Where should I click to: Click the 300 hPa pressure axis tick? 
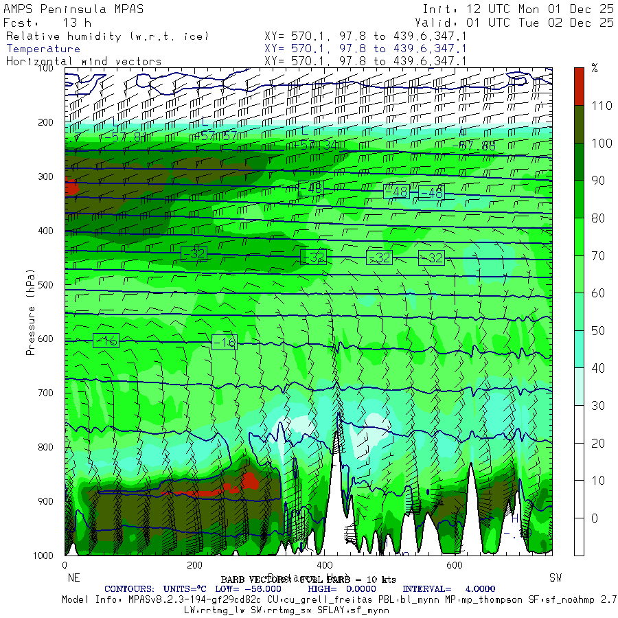[x=45, y=176]
